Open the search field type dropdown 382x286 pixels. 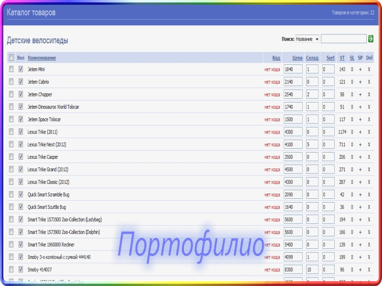(x=307, y=39)
